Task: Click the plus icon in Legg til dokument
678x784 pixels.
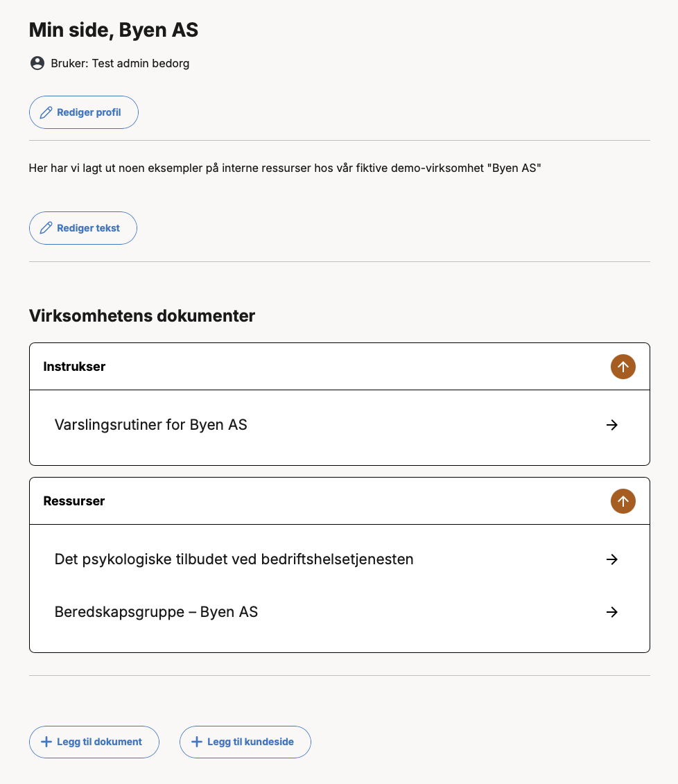Action: (x=46, y=742)
